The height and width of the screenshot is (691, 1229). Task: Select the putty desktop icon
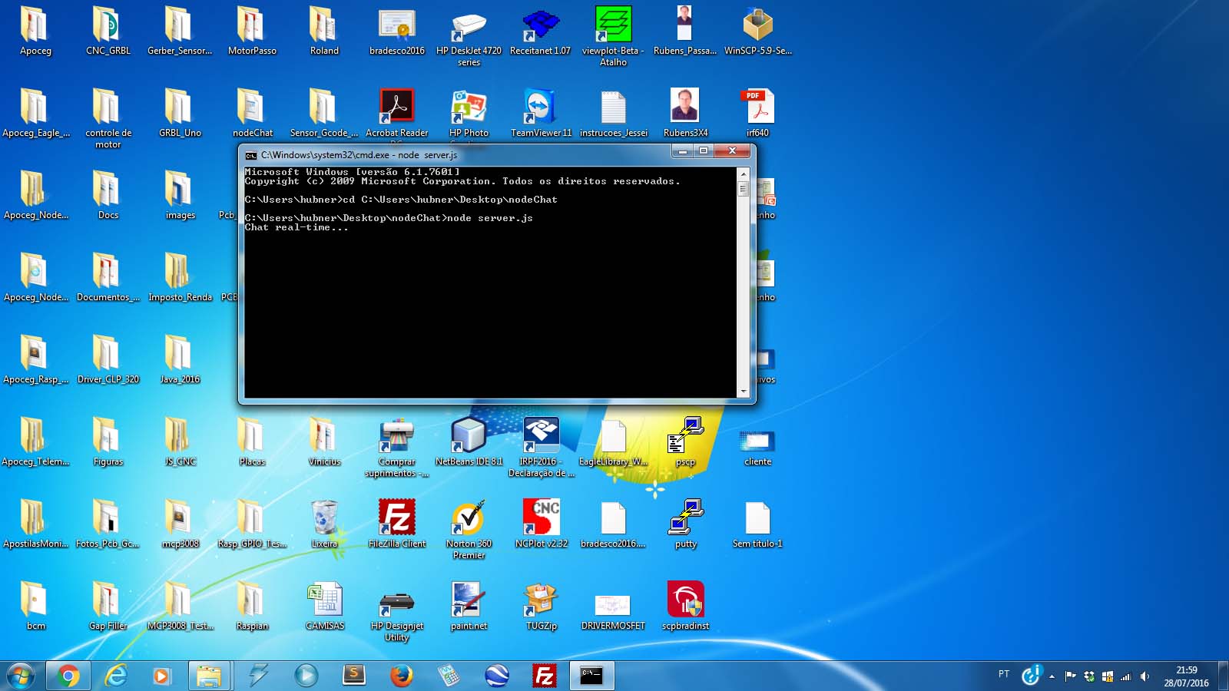(684, 516)
